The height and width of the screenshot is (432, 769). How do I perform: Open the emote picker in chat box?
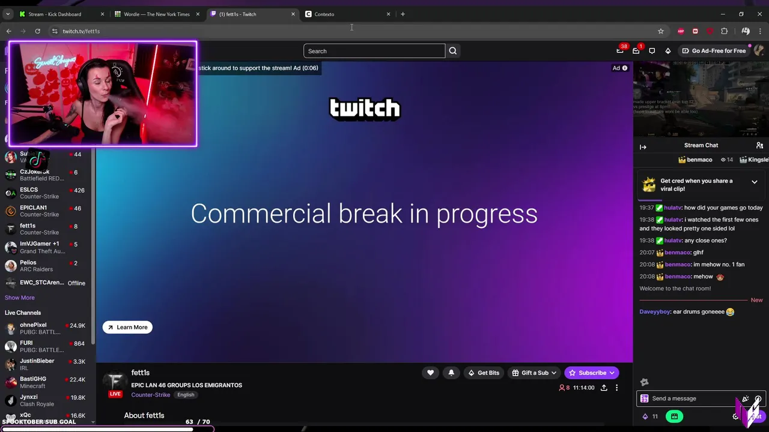click(758, 398)
